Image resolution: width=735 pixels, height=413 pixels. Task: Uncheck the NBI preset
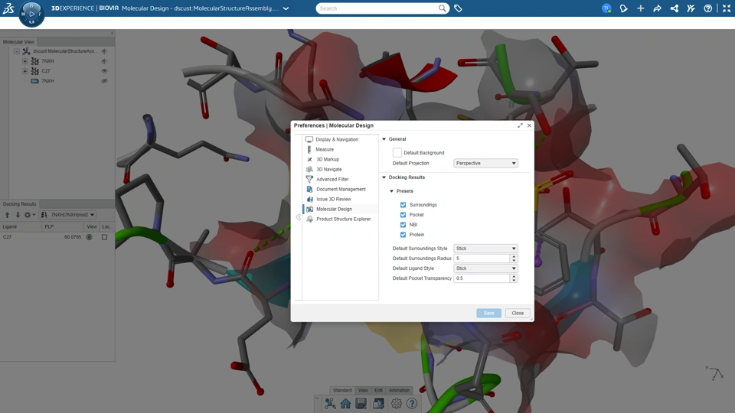tap(403, 224)
